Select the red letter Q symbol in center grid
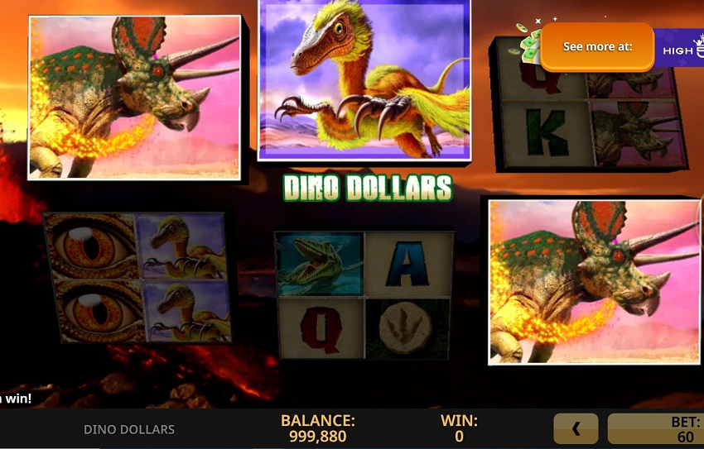704x449 pixels. point(321,328)
